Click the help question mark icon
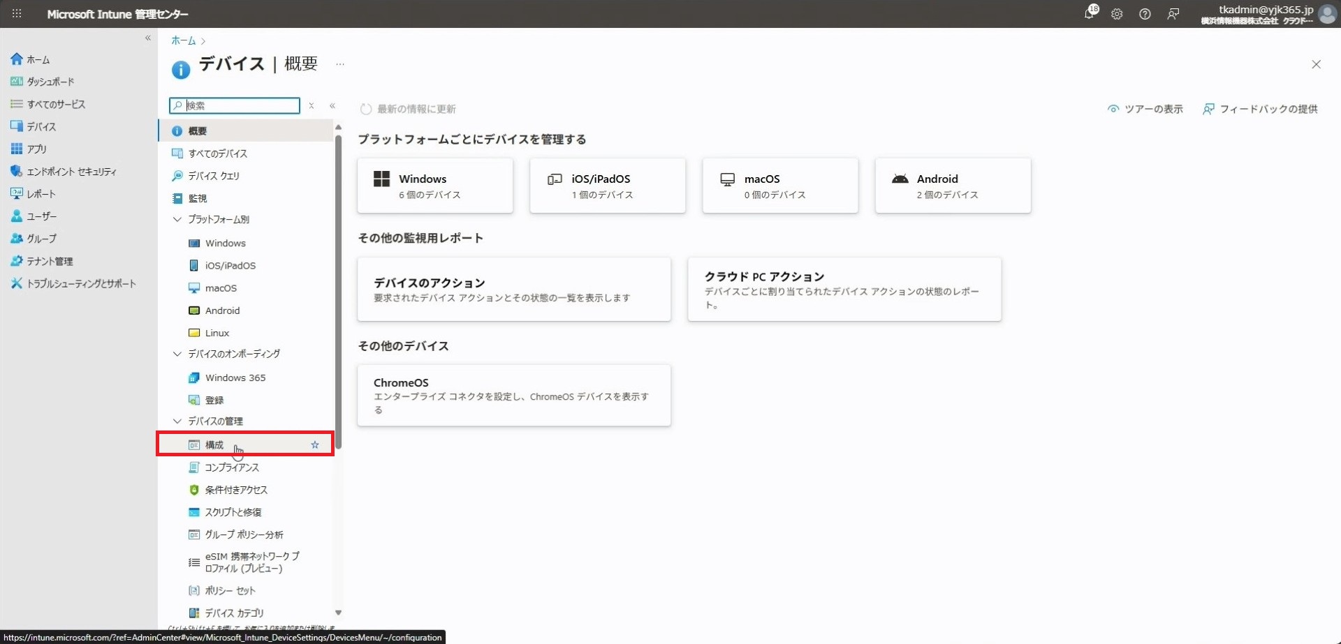The height and width of the screenshot is (644, 1341). [1145, 14]
